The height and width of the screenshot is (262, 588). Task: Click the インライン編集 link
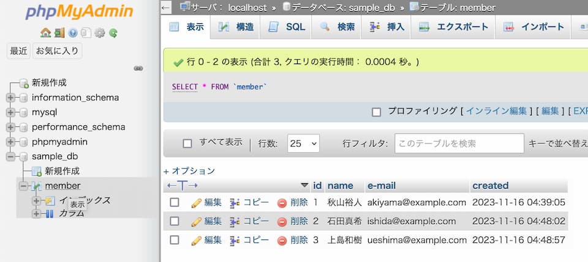[496, 111]
